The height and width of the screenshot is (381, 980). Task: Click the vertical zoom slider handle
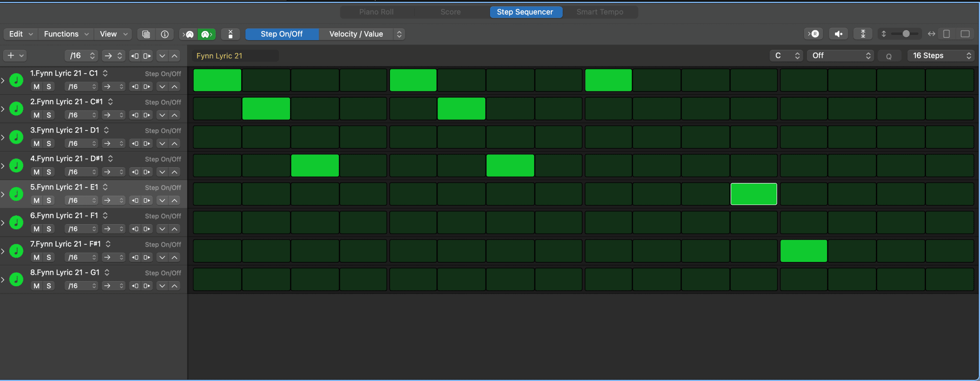(x=906, y=34)
